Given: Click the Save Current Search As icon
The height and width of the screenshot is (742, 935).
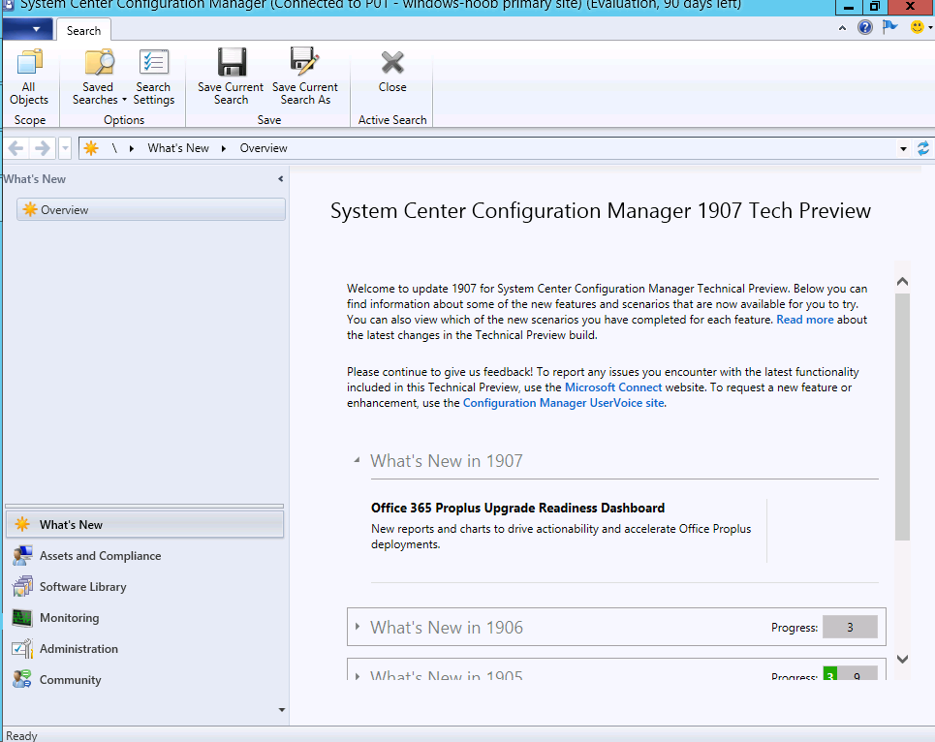Looking at the screenshot, I should point(304,62).
